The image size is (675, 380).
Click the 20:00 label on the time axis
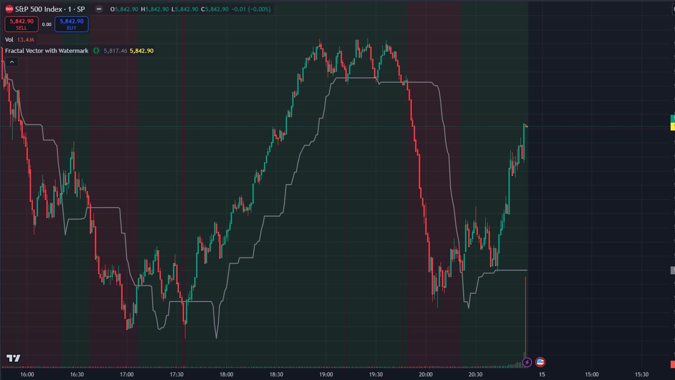426,374
